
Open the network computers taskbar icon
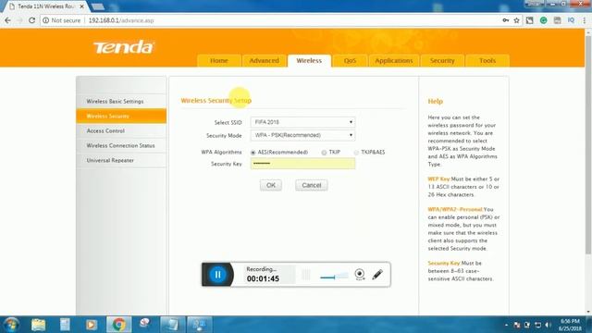point(200,325)
